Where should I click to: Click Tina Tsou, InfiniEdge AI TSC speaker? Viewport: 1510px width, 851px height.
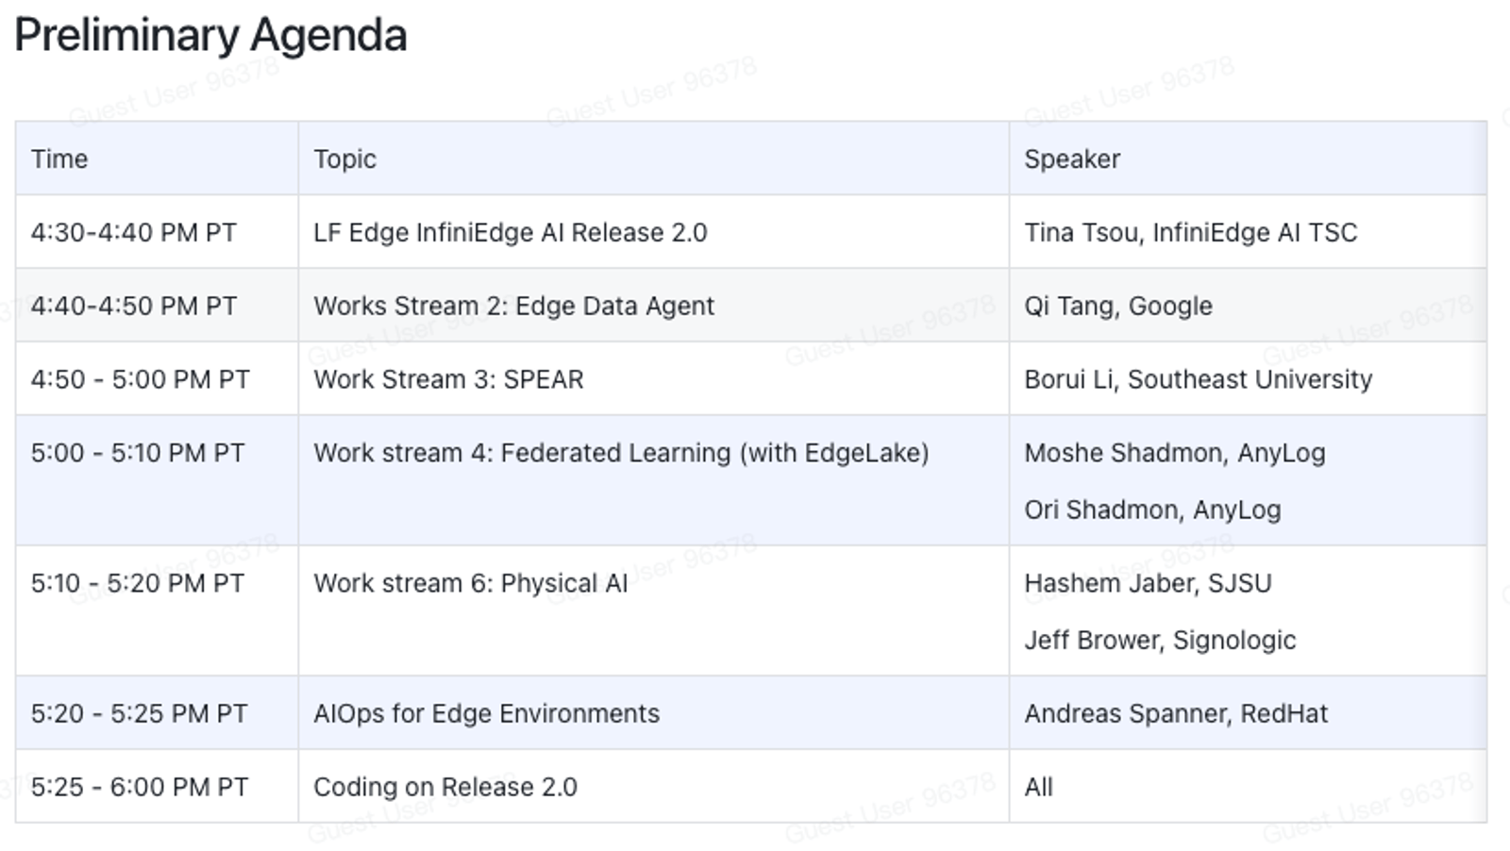tap(1191, 233)
